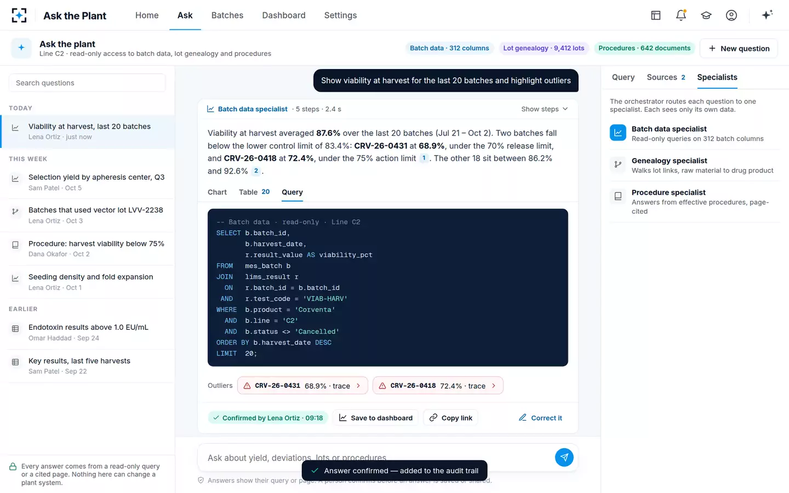
Task: Click the Search questions input field
Action: click(87, 83)
